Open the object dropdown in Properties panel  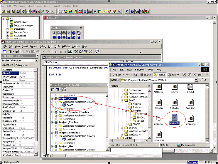pyautogui.click(x=37, y=61)
